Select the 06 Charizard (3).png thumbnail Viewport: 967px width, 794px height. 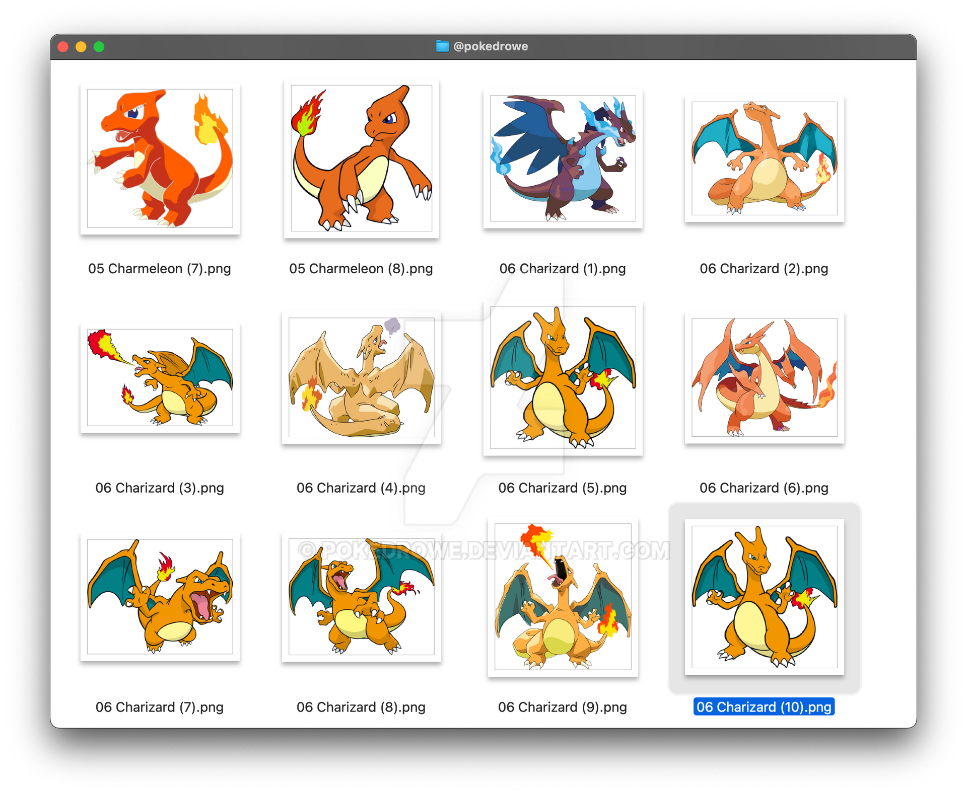click(x=160, y=377)
